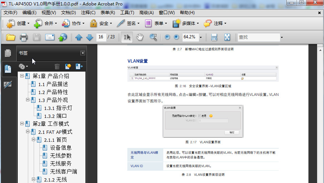Print the document using the printer icon
The height and width of the screenshot is (183, 324).
pos(24,37)
